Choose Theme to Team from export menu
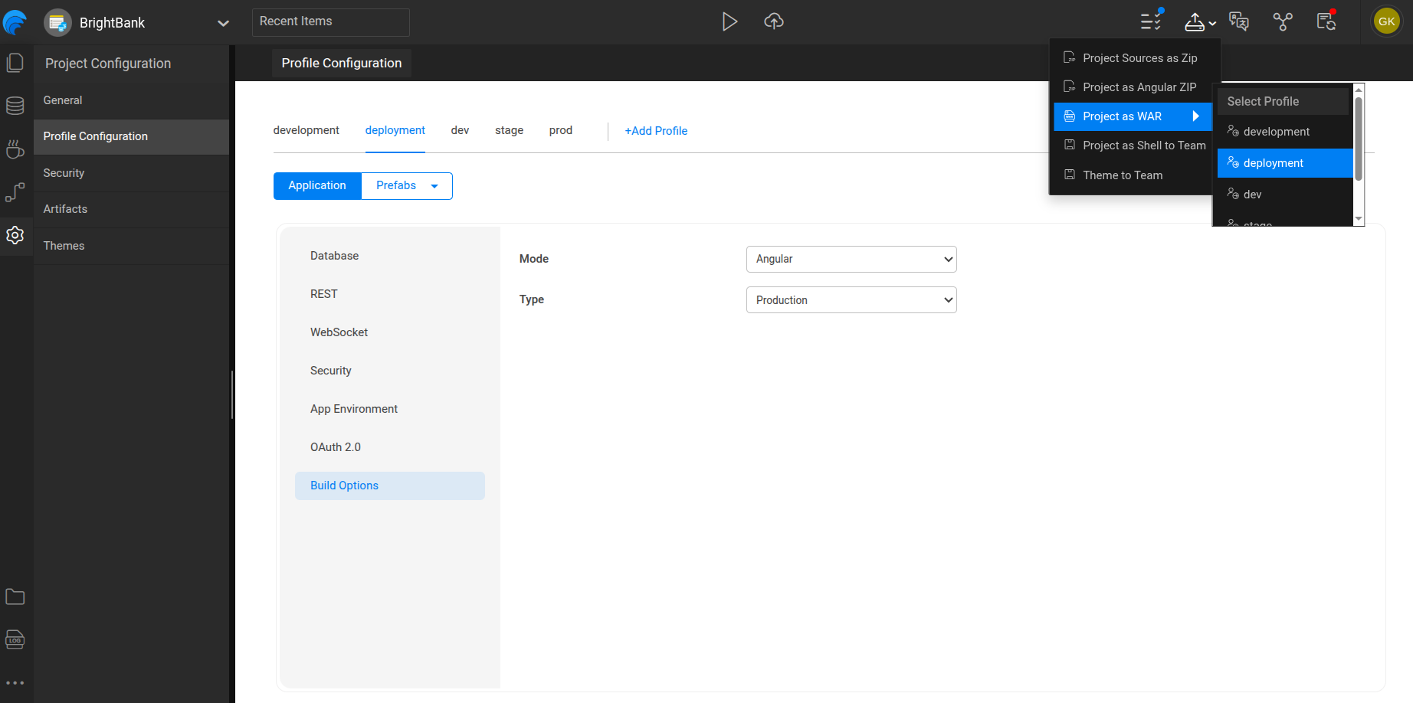 [1121, 175]
